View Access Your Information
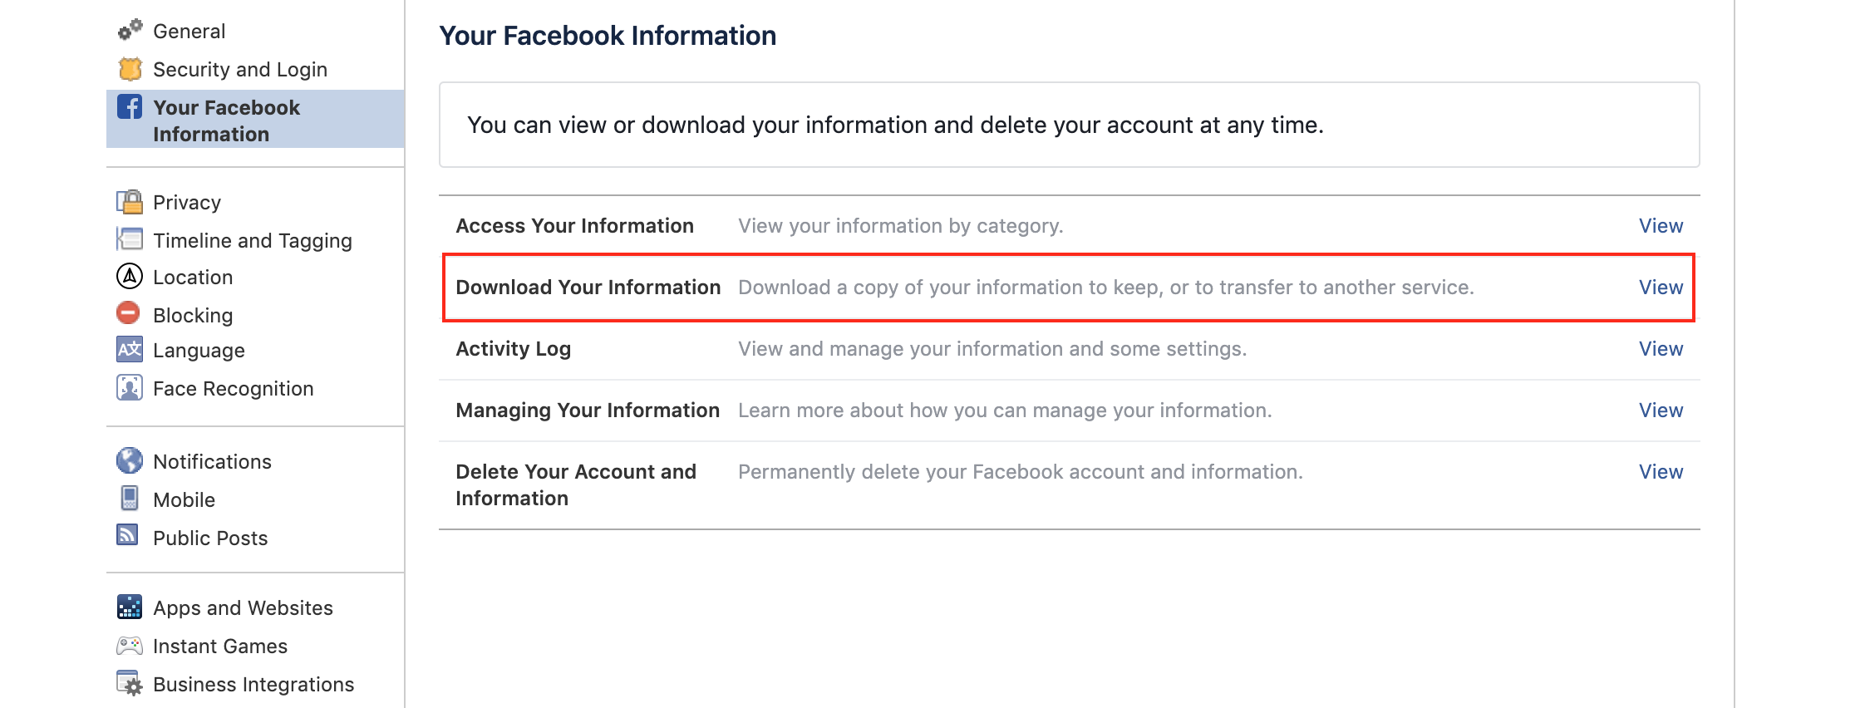Screen dimensions: 1865x708 tap(1660, 226)
